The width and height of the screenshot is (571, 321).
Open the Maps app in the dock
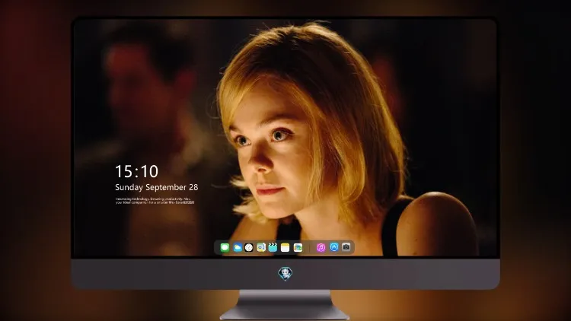click(261, 247)
